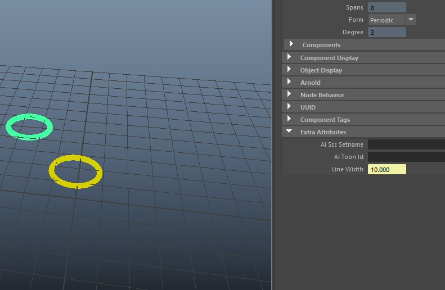Click the Line Width label
This screenshot has height=290, width=445.
coord(347,169)
